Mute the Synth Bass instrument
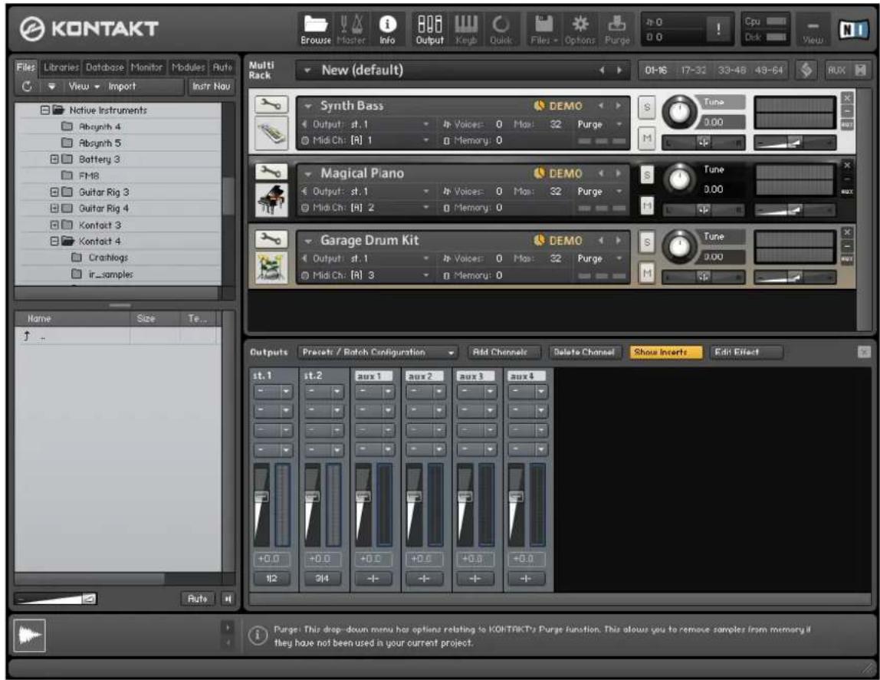This screenshot has height=680, width=880. (646, 138)
